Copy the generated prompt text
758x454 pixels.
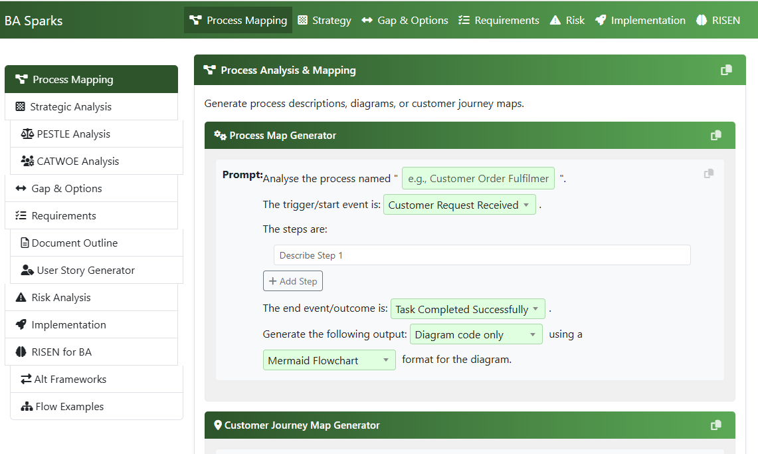pos(709,173)
